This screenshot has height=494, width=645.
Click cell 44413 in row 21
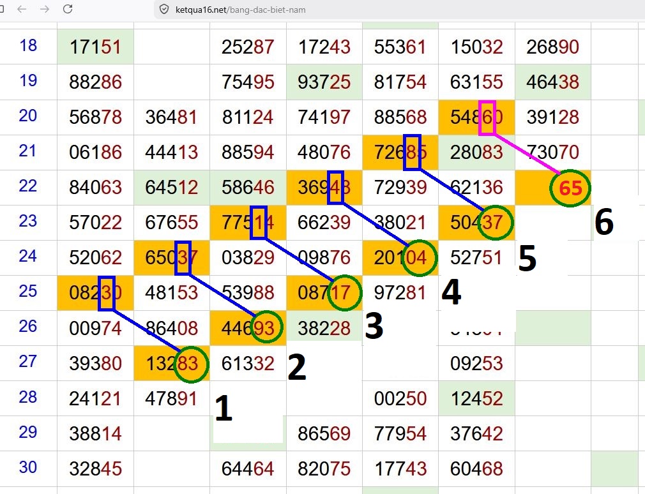(x=172, y=152)
